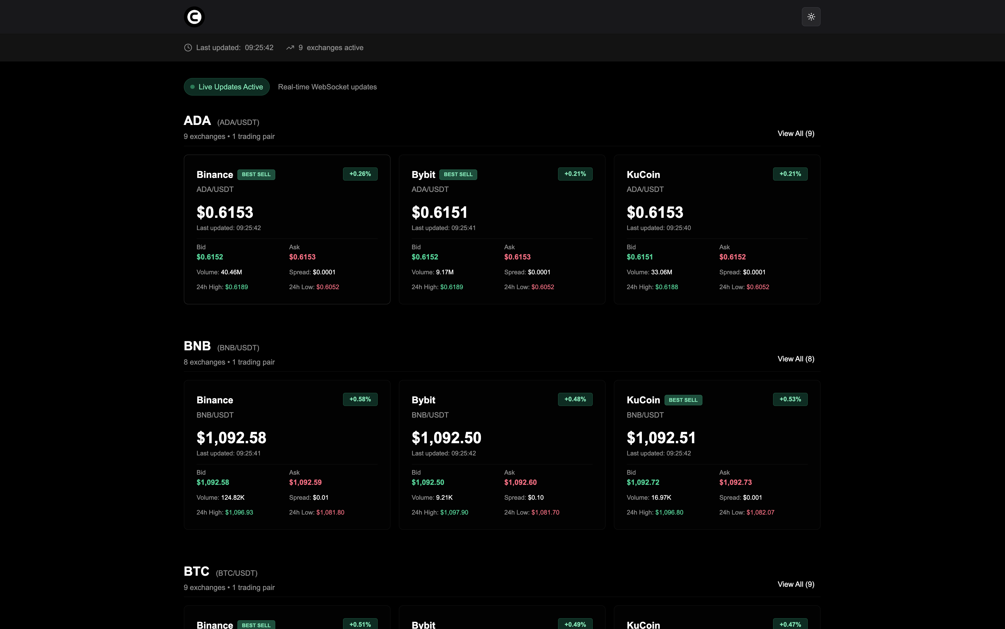
Task: Toggle light mode via the sun icon
Action: [810, 17]
